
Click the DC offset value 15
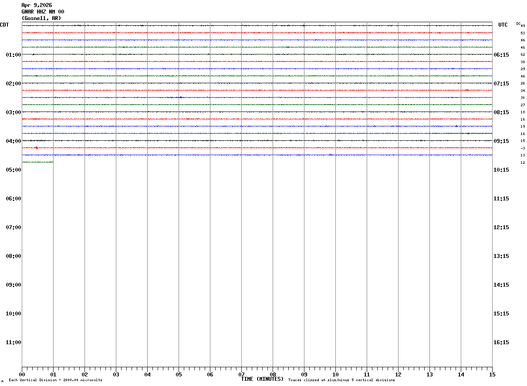pos(523,141)
